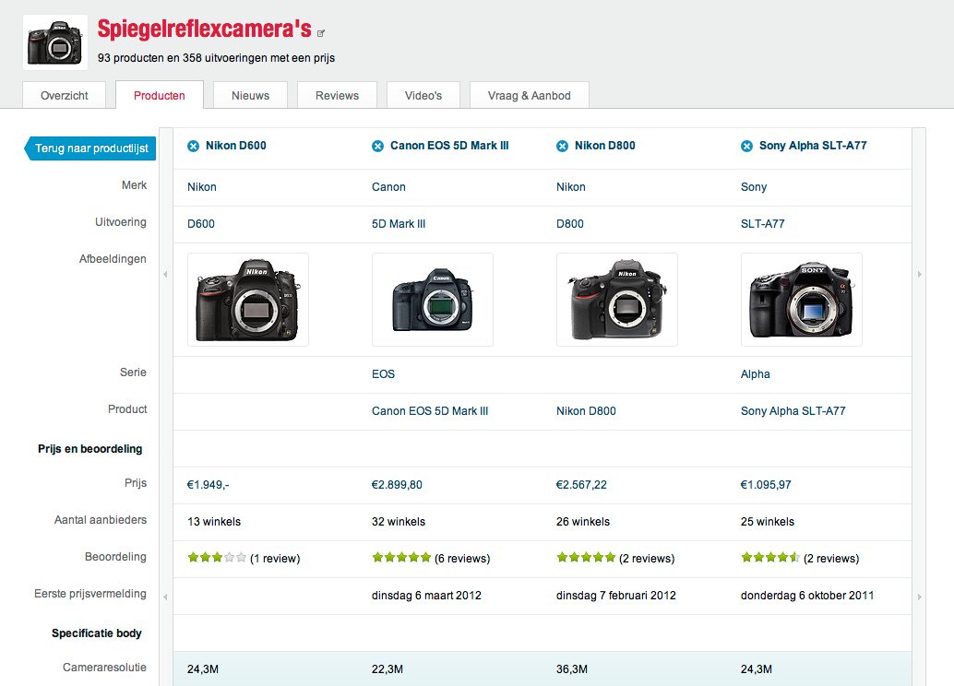Click donderdag 6 oktober 2011 date

click(807, 596)
